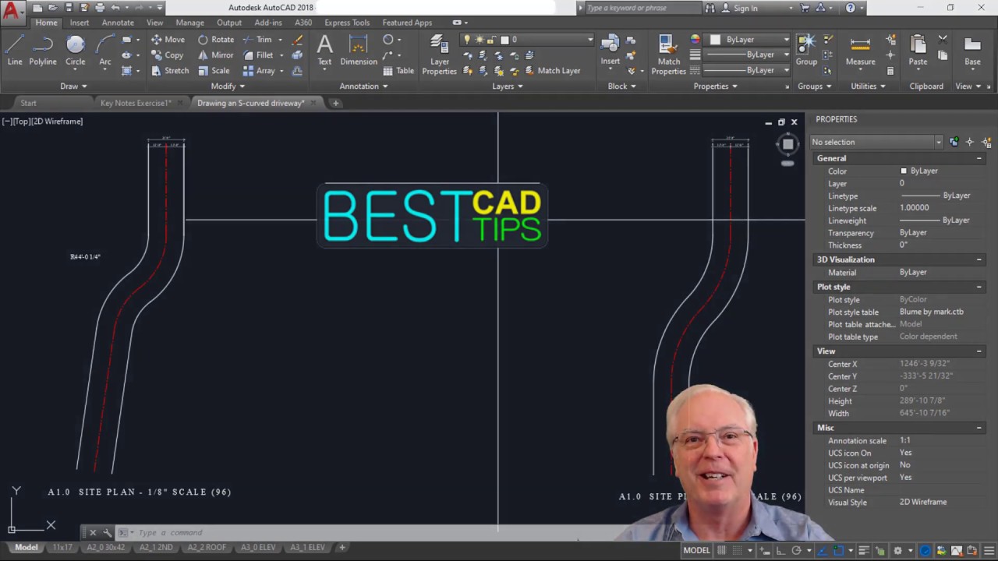The image size is (998, 561).
Task: Activate the Scale command
Action: (x=214, y=71)
